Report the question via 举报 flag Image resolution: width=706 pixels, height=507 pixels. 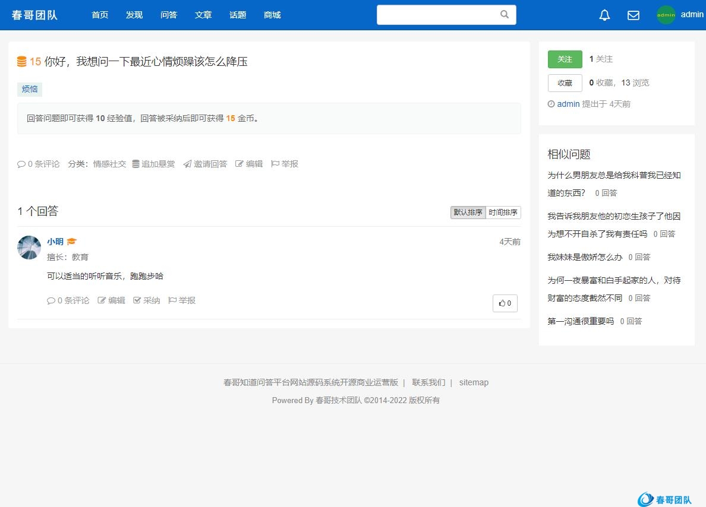(285, 164)
